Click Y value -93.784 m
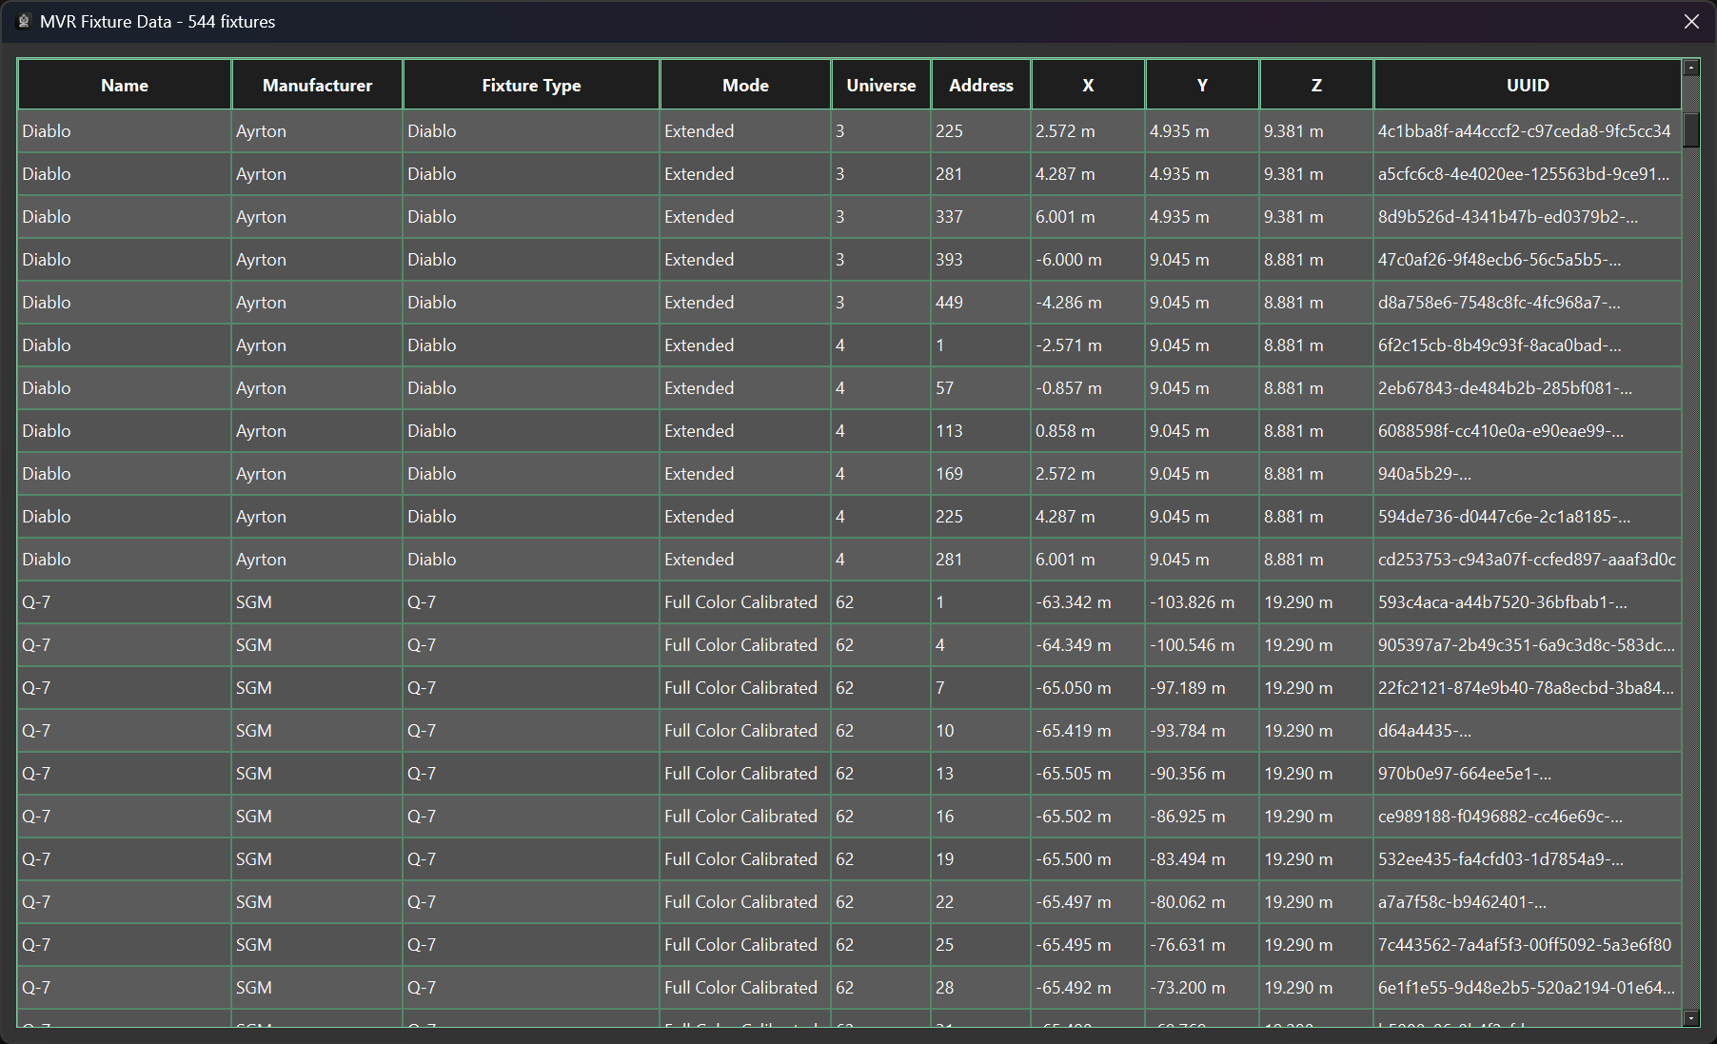Viewport: 1717px width, 1044px height. (x=1202, y=731)
